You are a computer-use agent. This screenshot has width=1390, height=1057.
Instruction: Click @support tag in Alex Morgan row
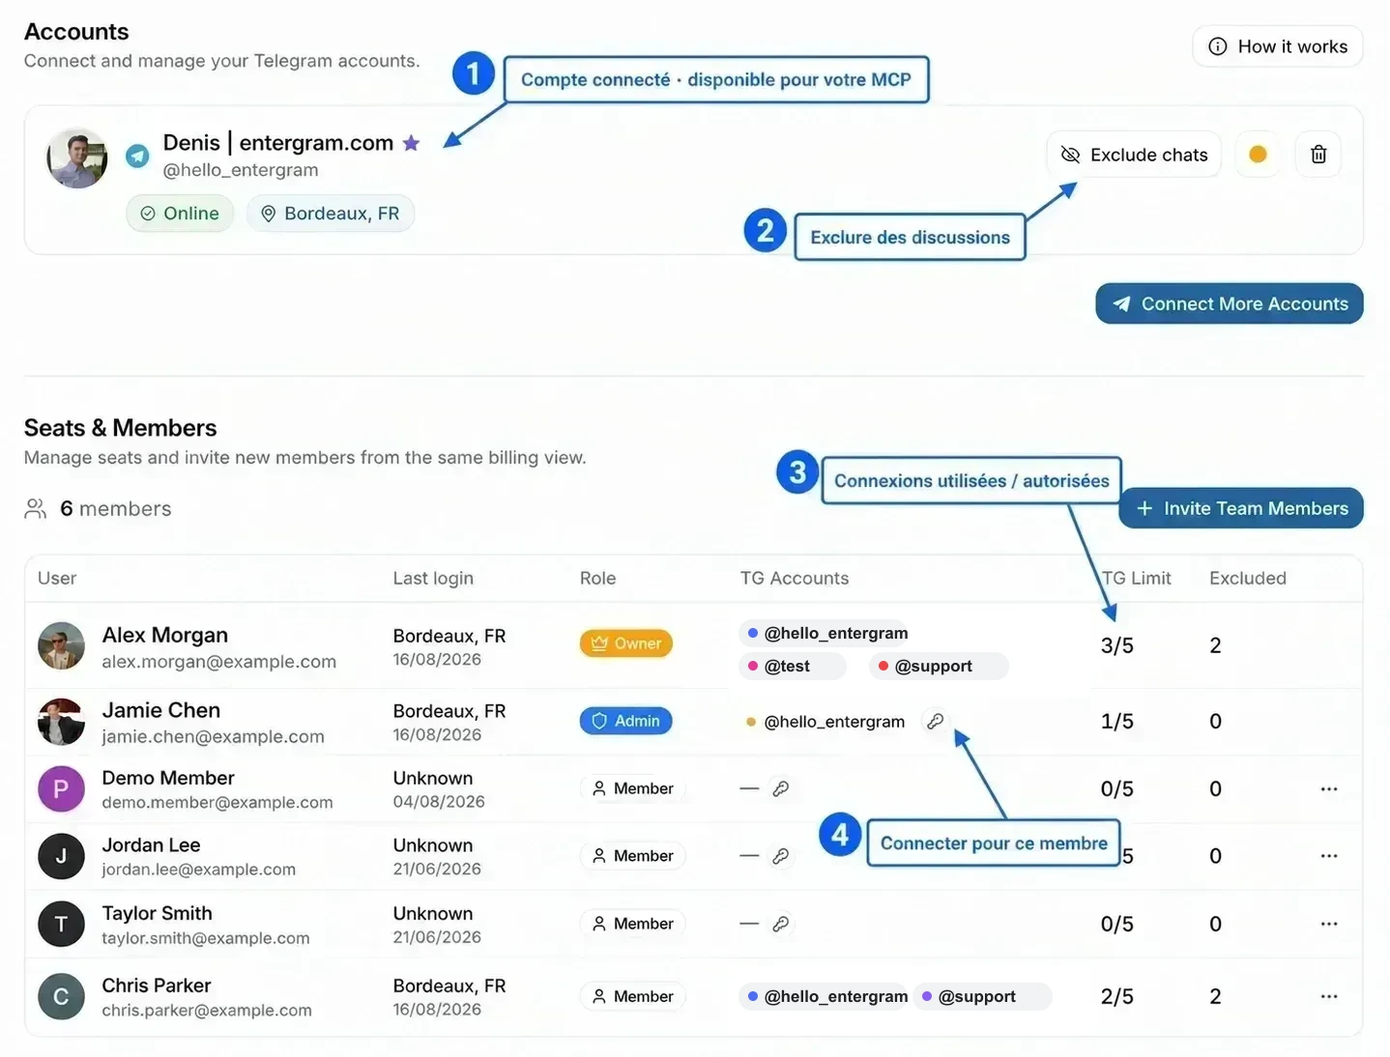click(x=938, y=666)
